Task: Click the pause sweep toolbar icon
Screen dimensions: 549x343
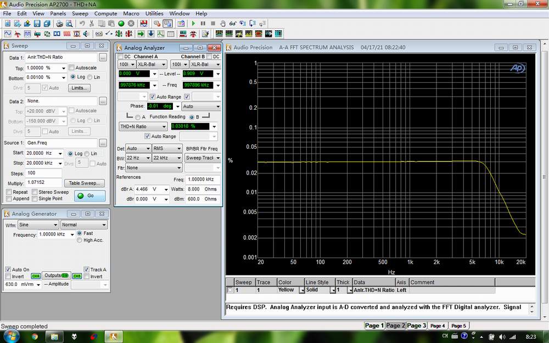Action: tap(203, 24)
